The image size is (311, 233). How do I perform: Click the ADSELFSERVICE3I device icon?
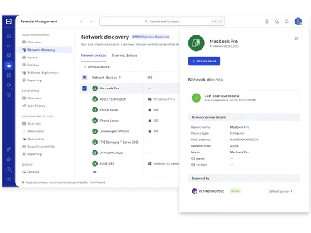(x=95, y=99)
